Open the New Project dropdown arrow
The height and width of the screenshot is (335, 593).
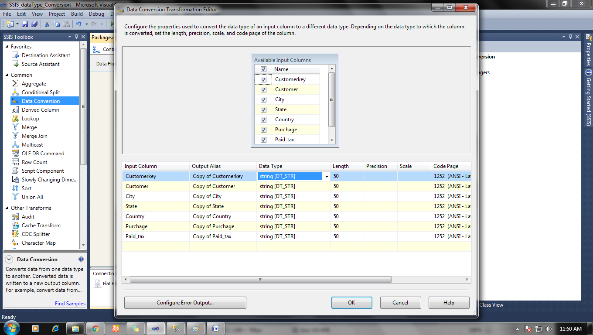17,24
